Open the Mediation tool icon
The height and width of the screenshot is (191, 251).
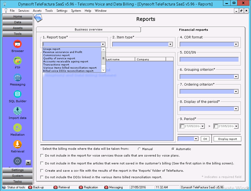17,128
